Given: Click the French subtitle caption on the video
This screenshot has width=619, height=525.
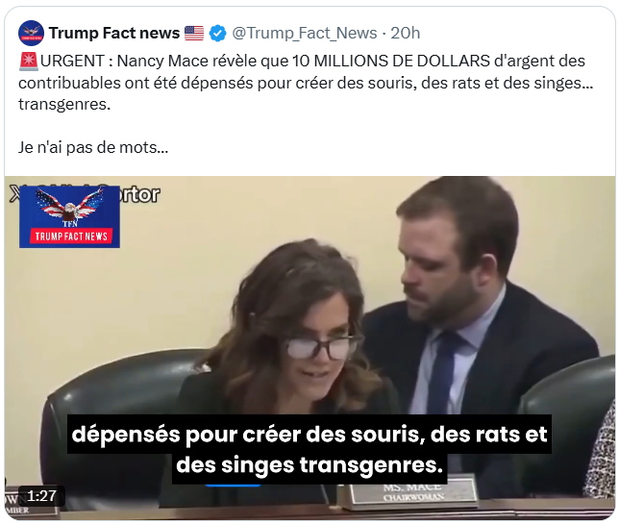Looking at the screenshot, I should 309,449.
